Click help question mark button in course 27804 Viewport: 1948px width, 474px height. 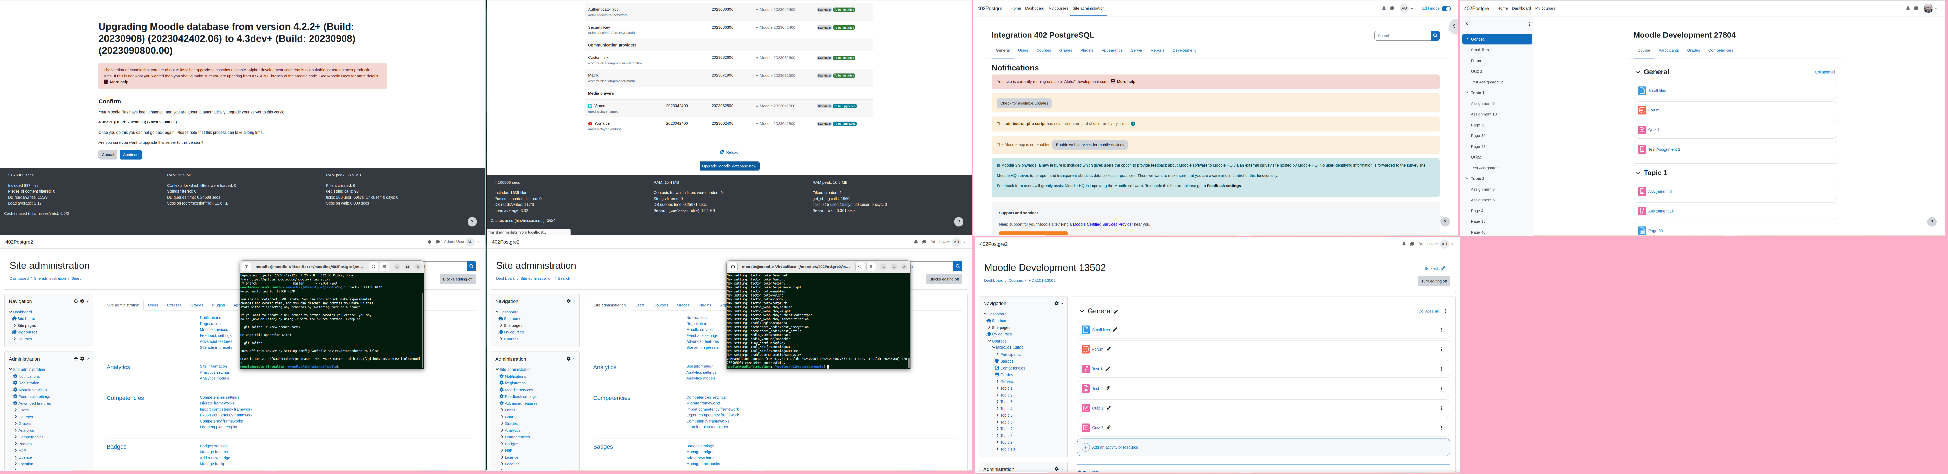(1931, 221)
